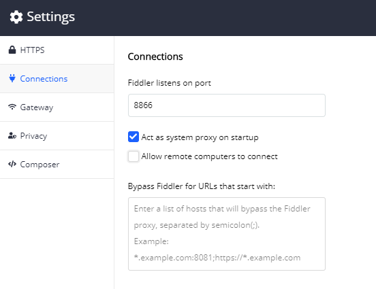
Task: Click the Connections plug icon
Action: click(x=12, y=78)
